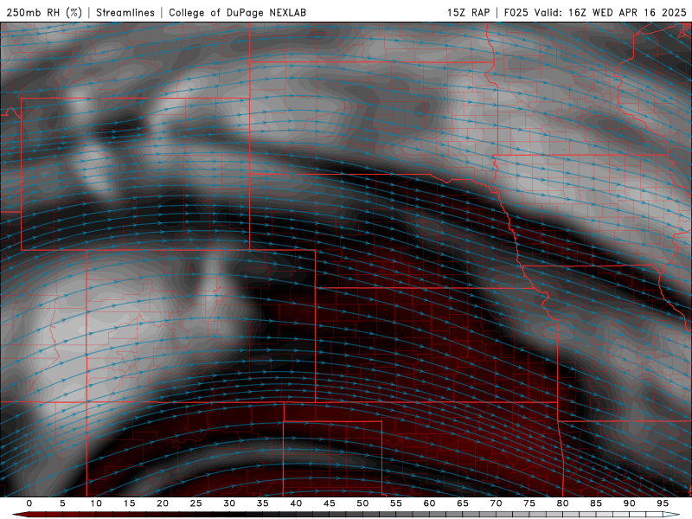Click the colorbar label 50
The image size is (692, 519).
362,503
